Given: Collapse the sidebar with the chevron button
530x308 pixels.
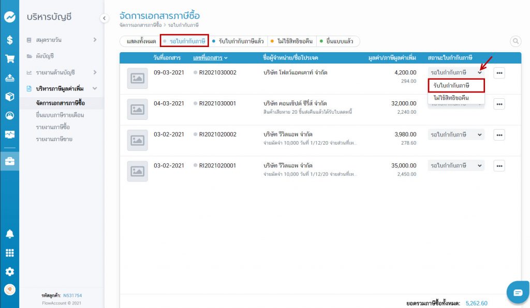Looking at the screenshot, I should pyautogui.click(x=104, y=18).
